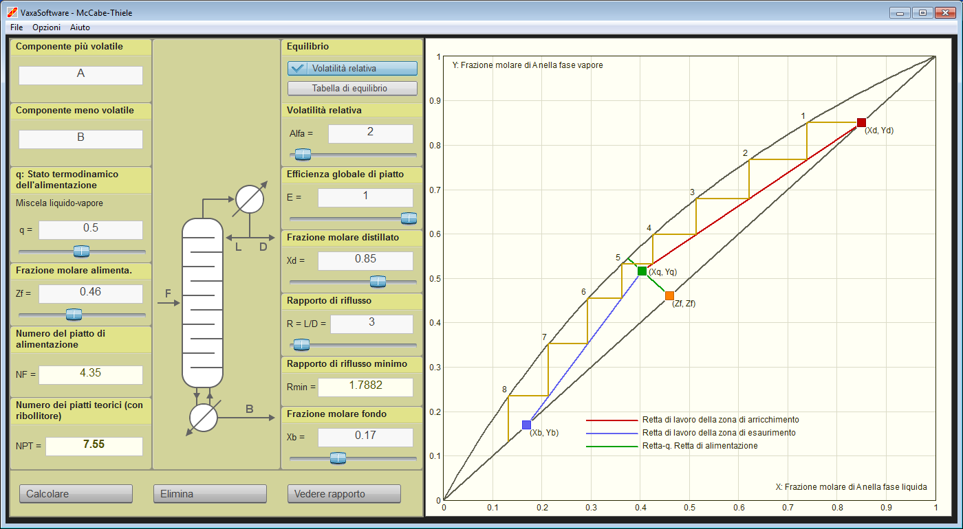This screenshot has height=529, width=963.
Task: Click the q feed state slider handle
Action: point(82,251)
